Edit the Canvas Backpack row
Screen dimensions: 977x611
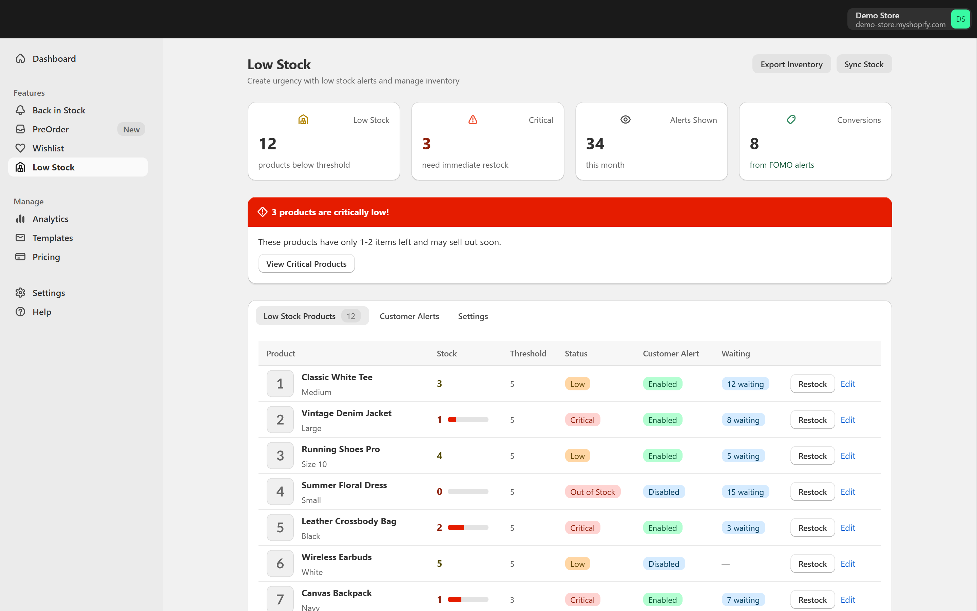[848, 600]
